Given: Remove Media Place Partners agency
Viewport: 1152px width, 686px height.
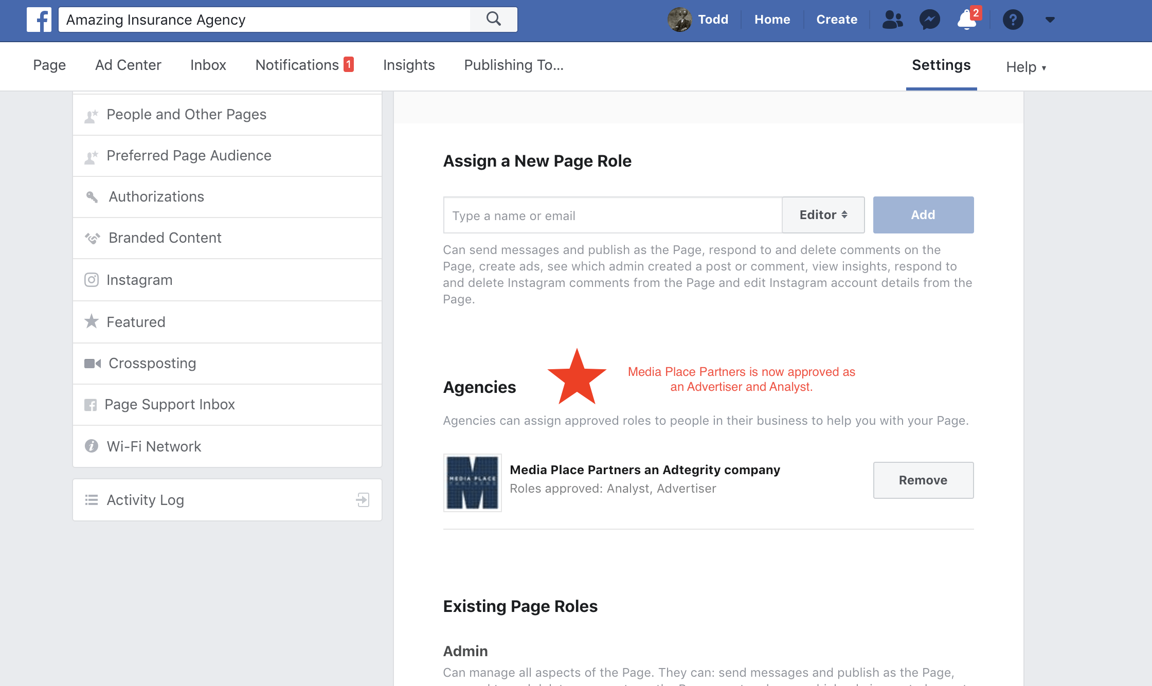Looking at the screenshot, I should pyautogui.click(x=923, y=480).
